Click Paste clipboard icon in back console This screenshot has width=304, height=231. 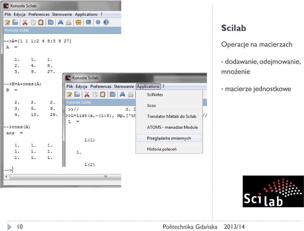pos(41,22)
